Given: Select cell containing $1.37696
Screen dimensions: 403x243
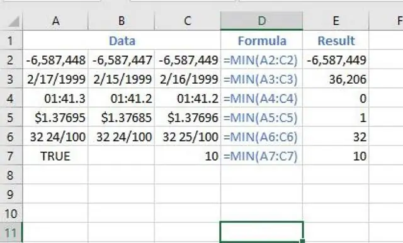Looking at the screenshot, I should 188,117.
